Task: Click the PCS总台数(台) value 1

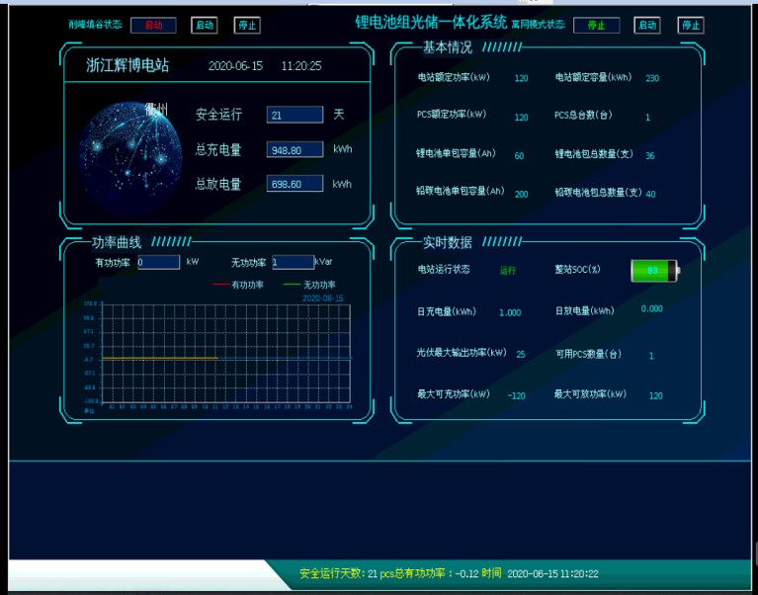Action: [x=647, y=118]
